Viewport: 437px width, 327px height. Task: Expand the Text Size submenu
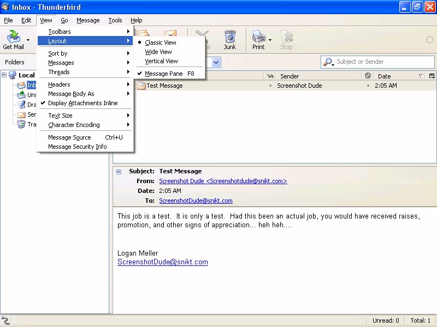point(85,116)
